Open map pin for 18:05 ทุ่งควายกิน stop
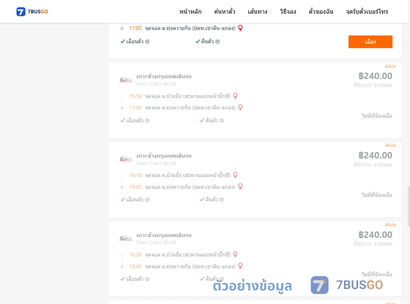The image size is (410, 304). tap(240, 187)
